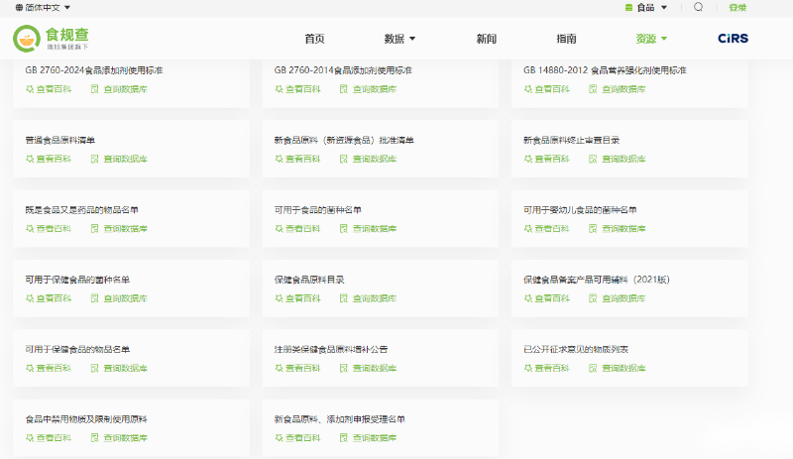Expand the 资源 navigation dropdown

(651, 39)
